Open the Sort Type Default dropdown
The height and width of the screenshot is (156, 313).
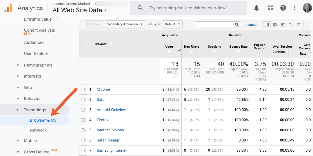pos(172,24)
